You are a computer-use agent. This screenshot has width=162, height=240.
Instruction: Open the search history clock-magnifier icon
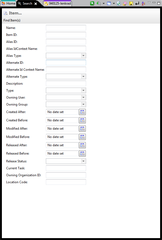(99, 3)
